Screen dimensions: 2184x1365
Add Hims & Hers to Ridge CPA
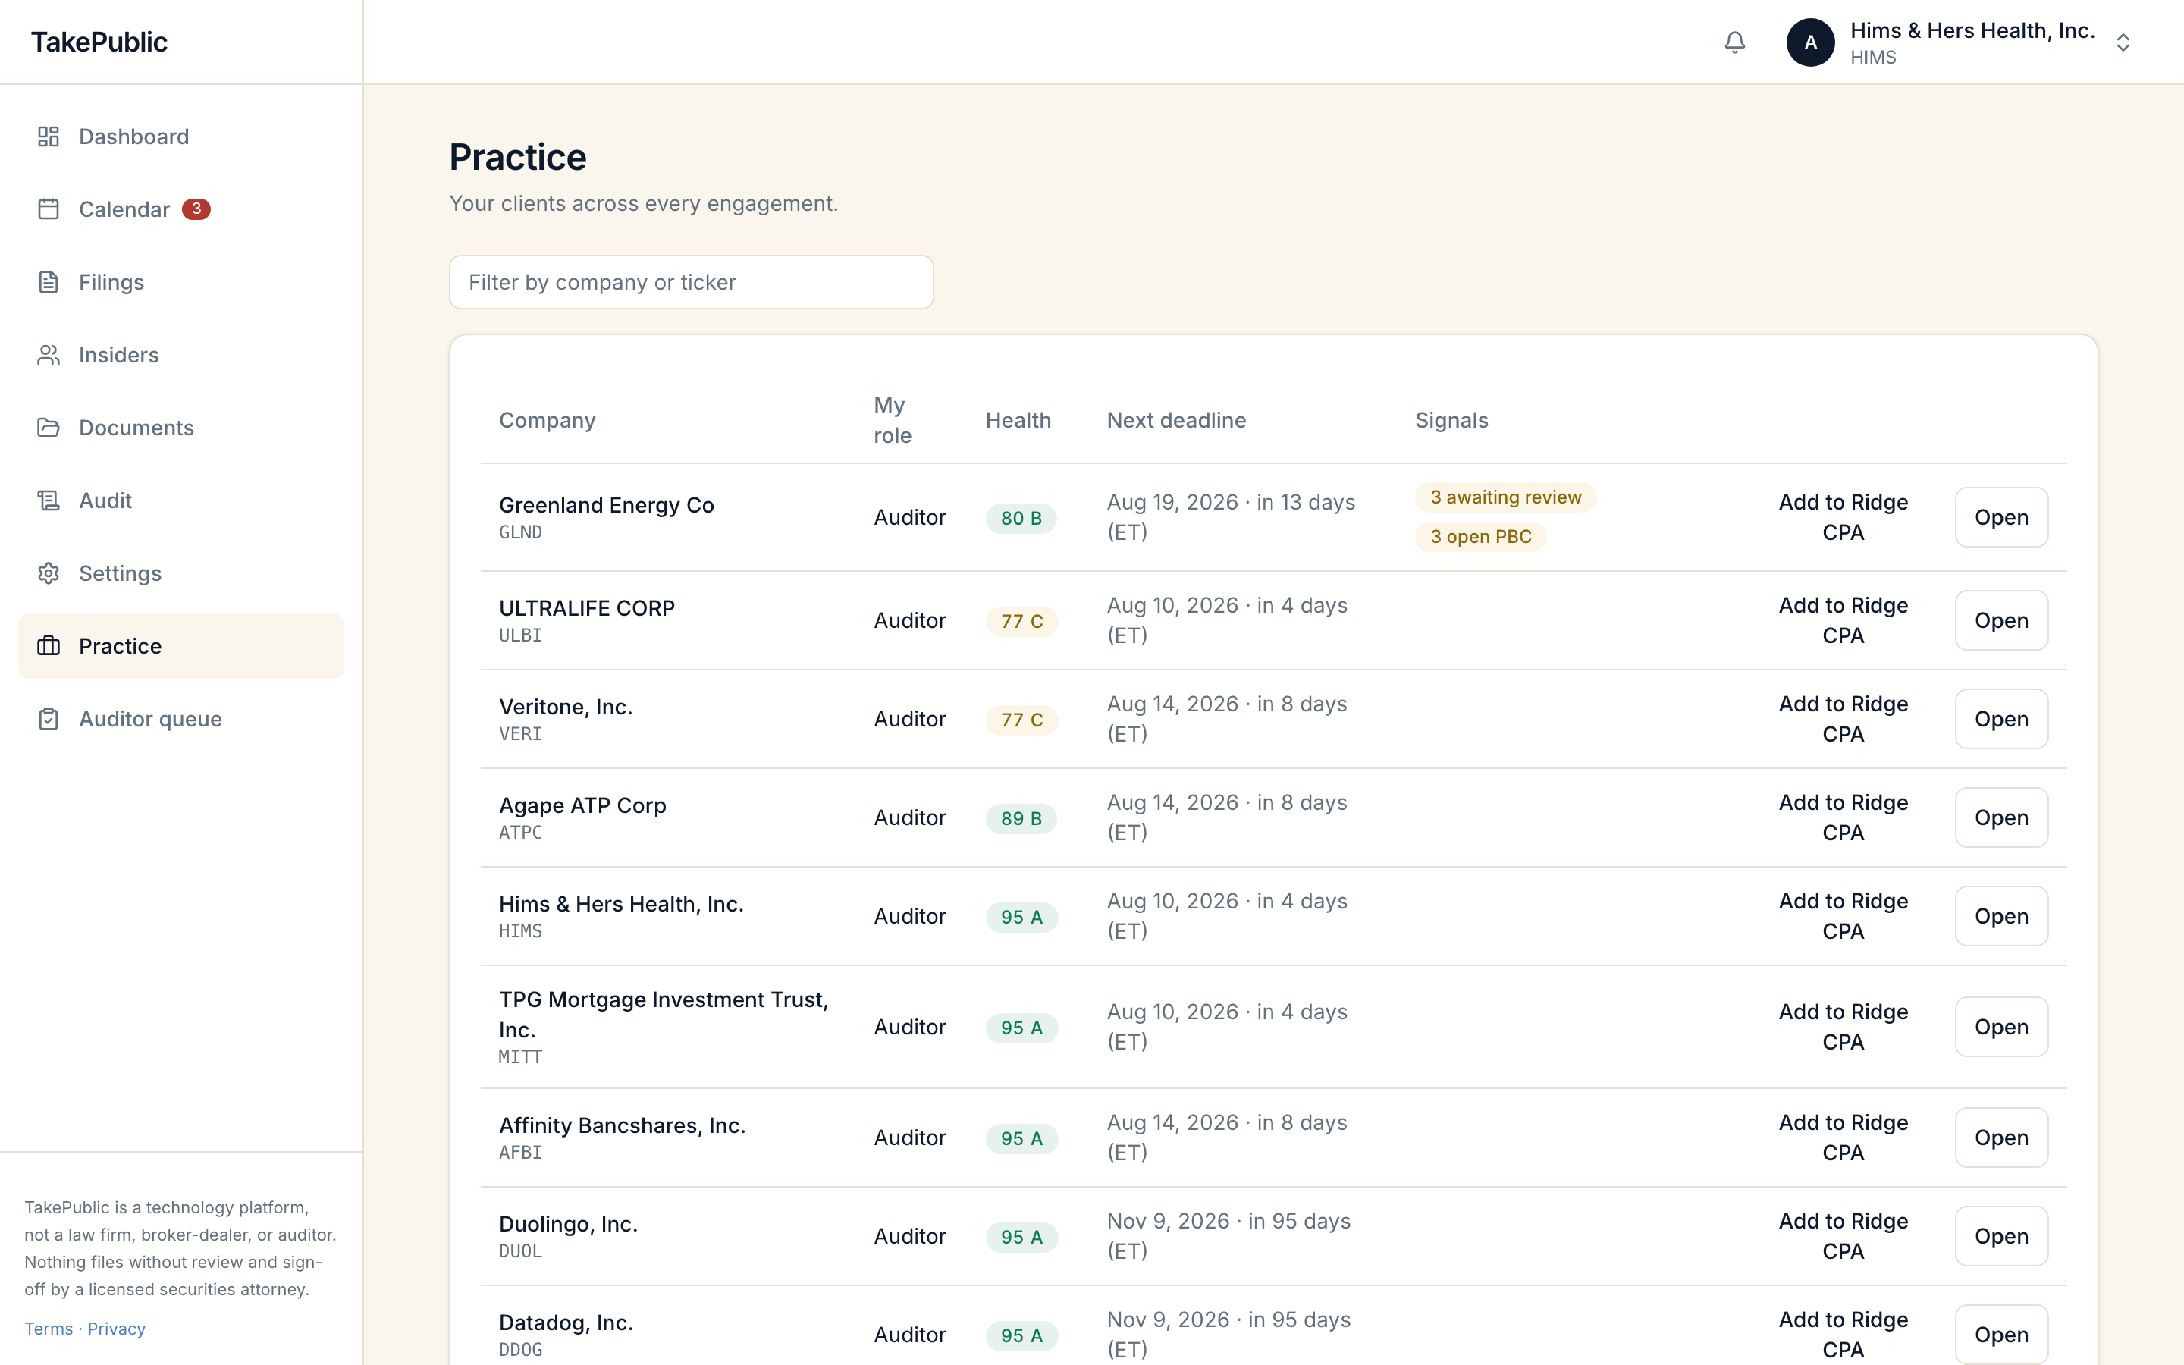pyautogui.click(x=1843, y=915)
